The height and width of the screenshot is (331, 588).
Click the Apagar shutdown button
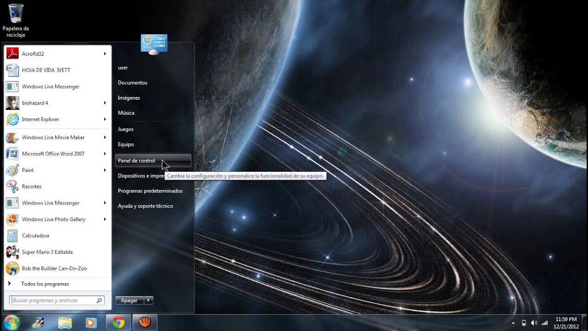(130, 300)
